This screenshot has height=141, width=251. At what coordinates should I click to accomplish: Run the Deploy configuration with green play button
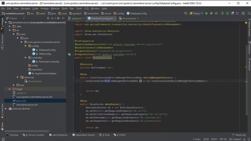tap(207, 13)
